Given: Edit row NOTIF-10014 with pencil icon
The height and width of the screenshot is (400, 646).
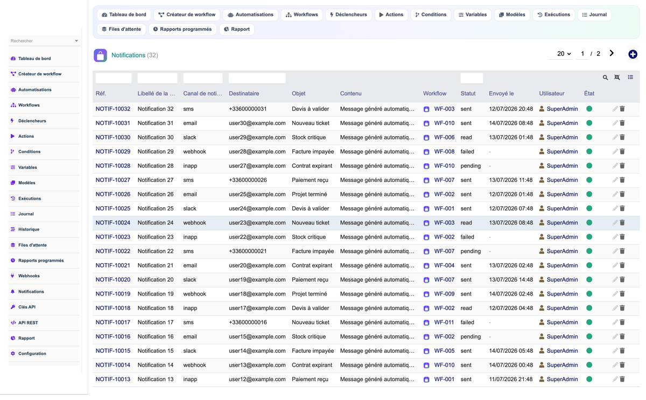Looking at the screenshot, I should pyautogui.click(x=615, y=365).
